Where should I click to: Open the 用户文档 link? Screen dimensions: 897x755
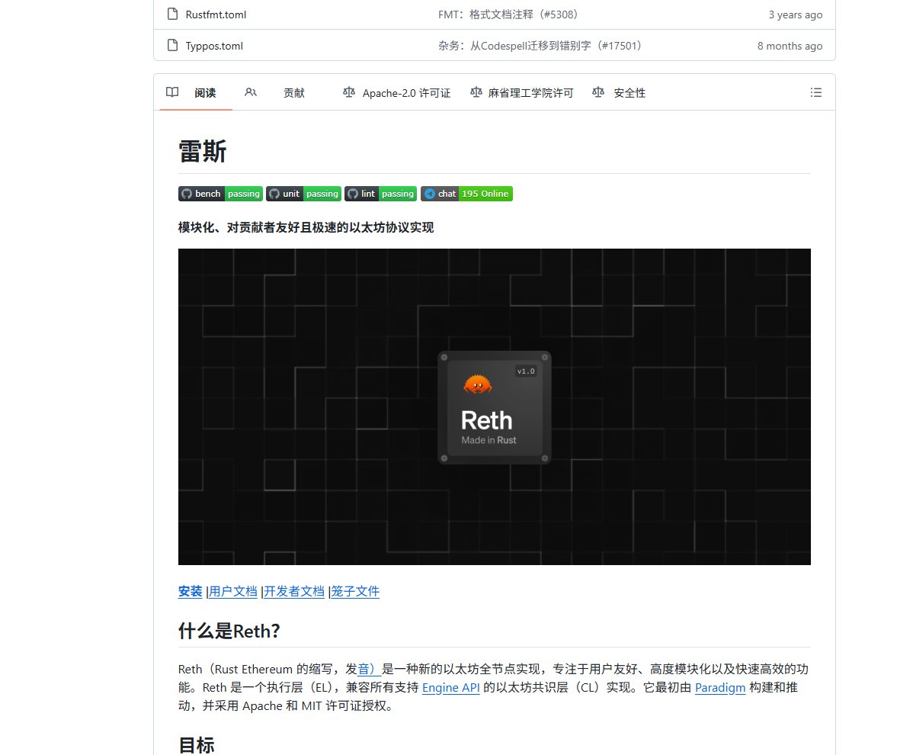pos(233,591)
